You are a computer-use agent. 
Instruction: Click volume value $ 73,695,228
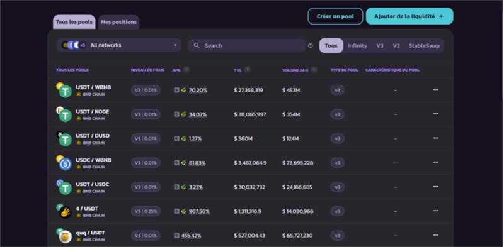click(298, 163)
